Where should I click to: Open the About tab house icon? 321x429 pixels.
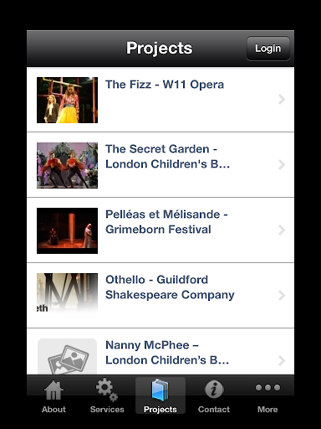tap(53, 390)
